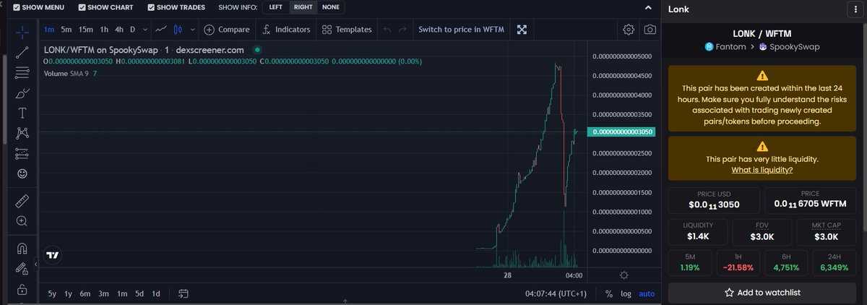
Task: Click the Volume SMA 9 indicator legend
Action: [71, 74]
